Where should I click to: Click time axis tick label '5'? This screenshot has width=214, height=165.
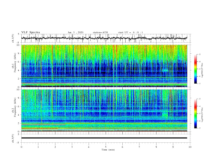106,147
